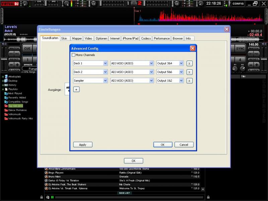Toggle SYNC on the right deck

[240, 49]
